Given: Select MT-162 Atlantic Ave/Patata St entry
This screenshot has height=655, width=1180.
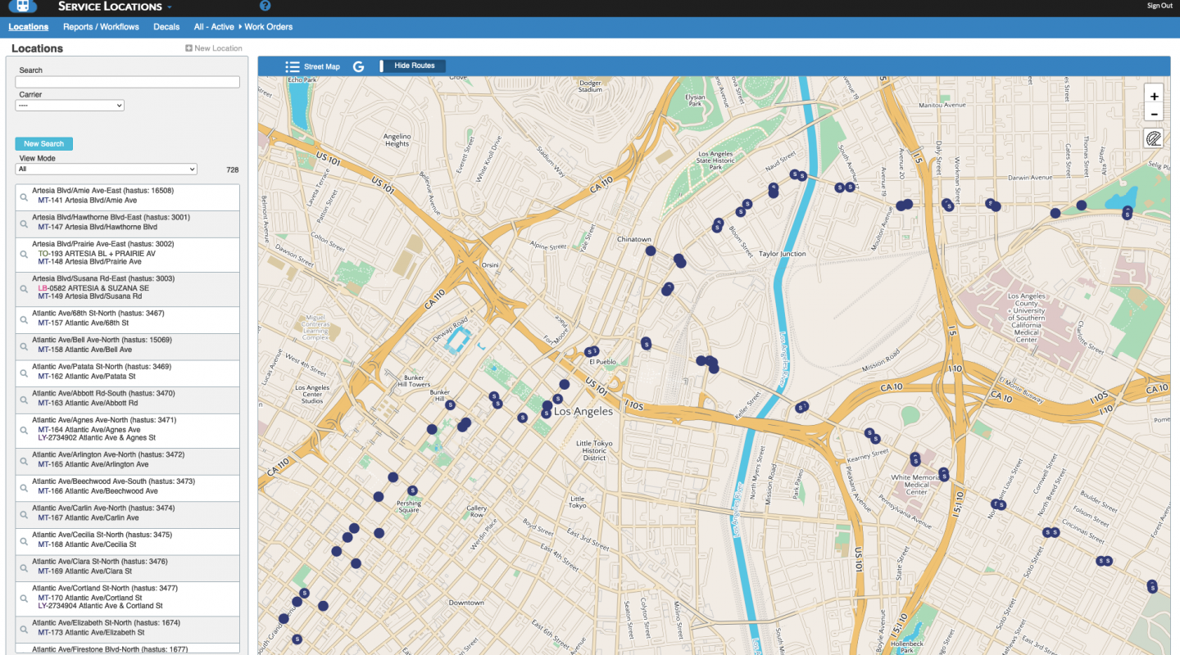Looking at the screenshot, I should [x=86, y=377].
